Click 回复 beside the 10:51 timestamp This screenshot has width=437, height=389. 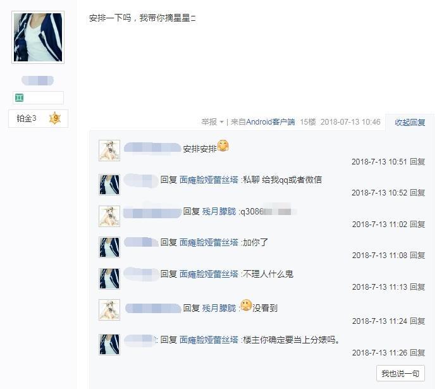[417, 162]
